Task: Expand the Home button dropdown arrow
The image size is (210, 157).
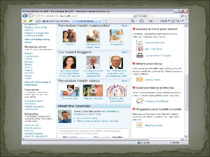Action: 136,21
